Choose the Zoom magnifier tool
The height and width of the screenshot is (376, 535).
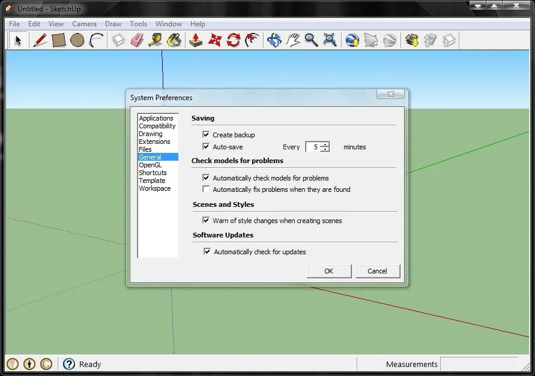pos(311,40)
